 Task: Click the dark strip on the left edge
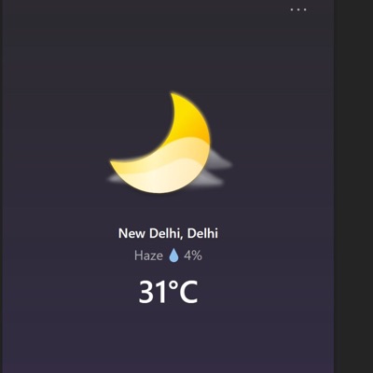click(1, 186)
